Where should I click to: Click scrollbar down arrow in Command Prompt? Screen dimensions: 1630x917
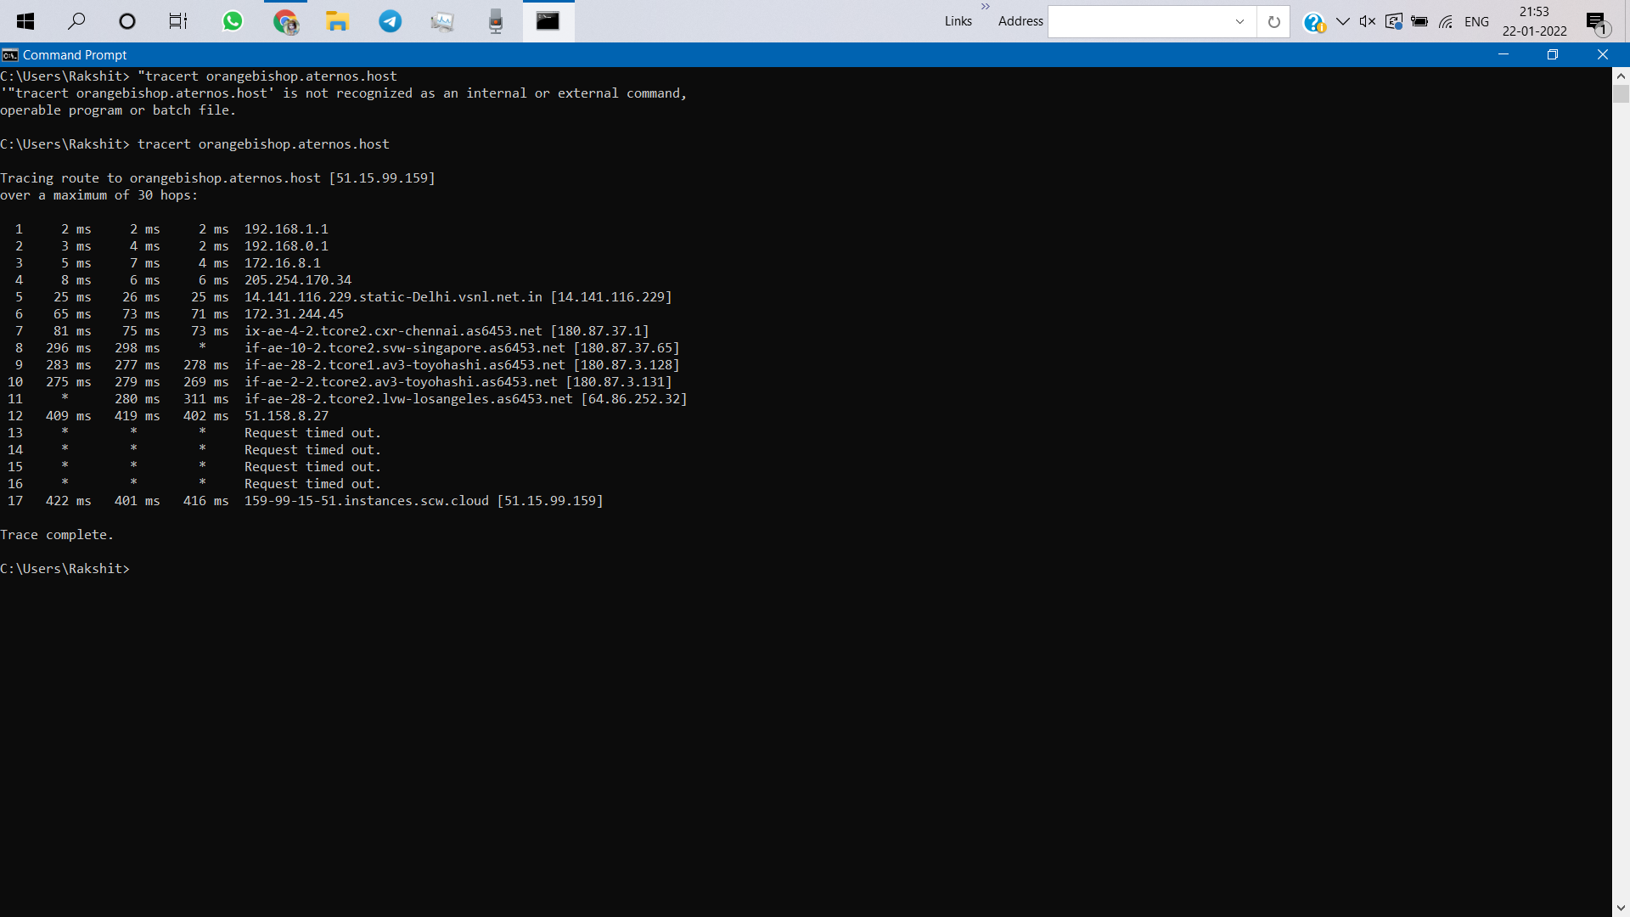(x=1621, y=909)
